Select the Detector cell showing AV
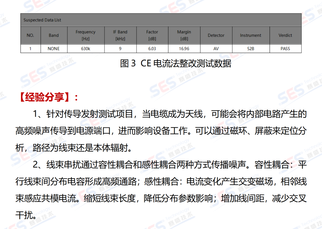This screenshot has width=322, height=229. (x=216, y=49)
